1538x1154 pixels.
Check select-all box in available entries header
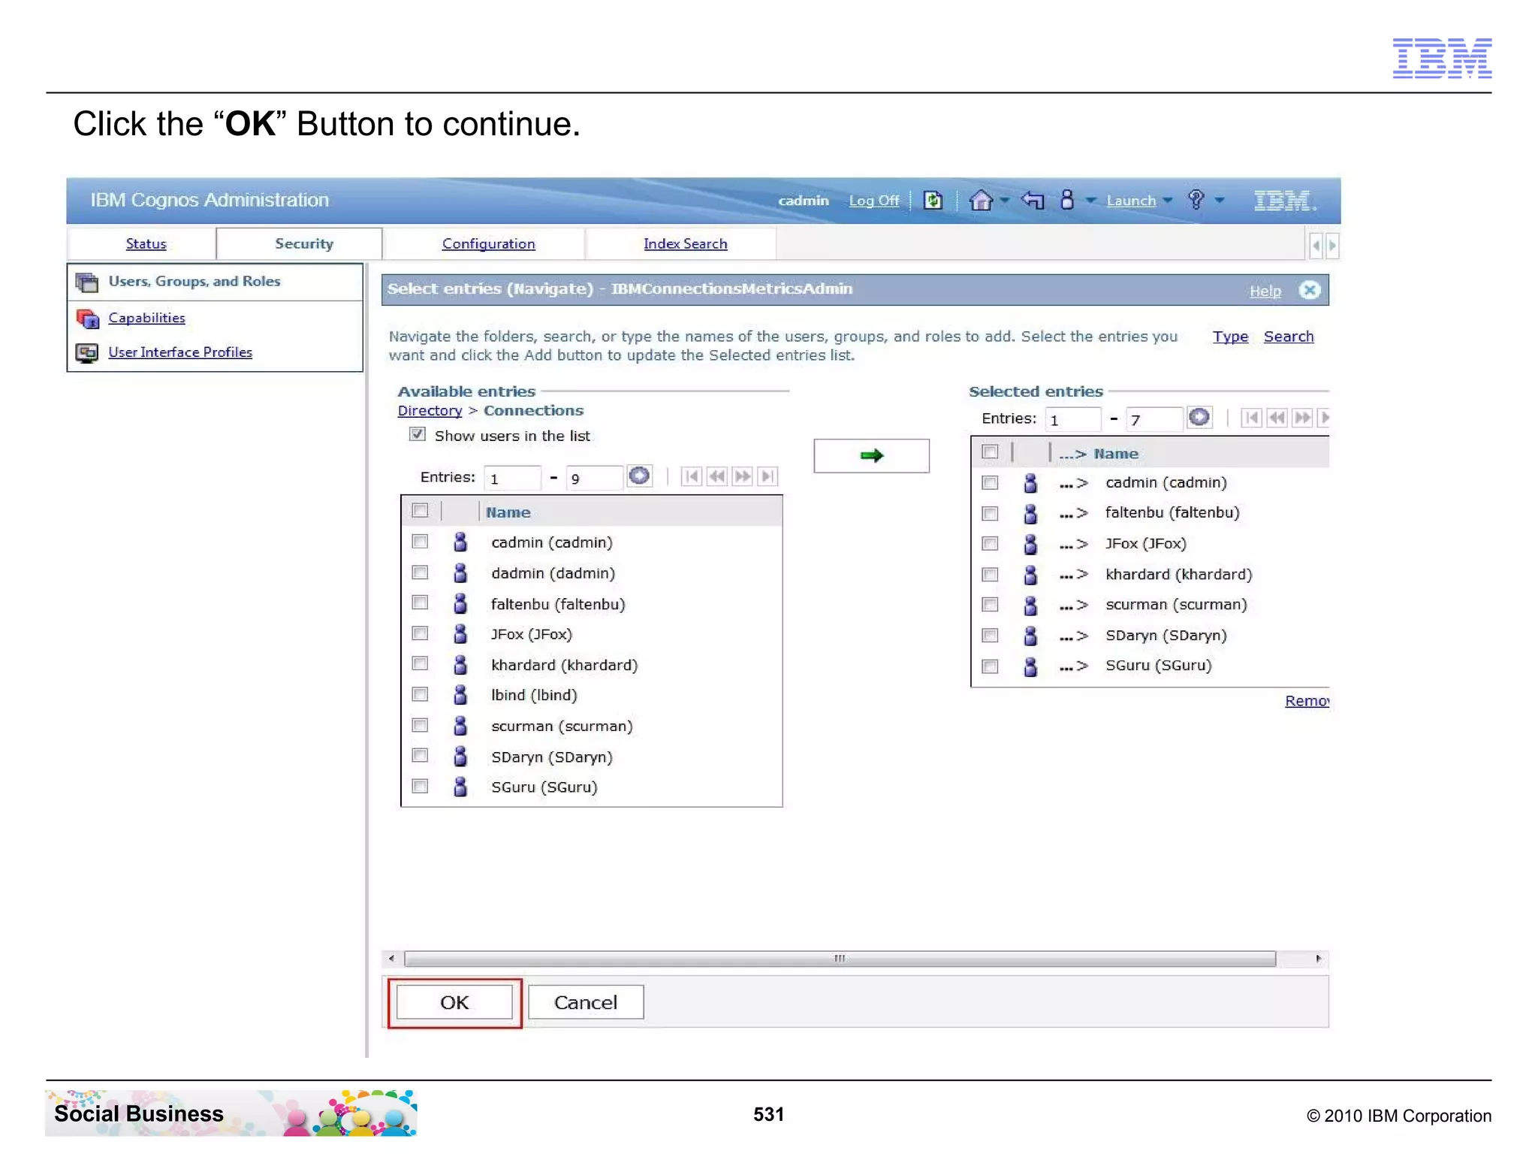(420, 511)
